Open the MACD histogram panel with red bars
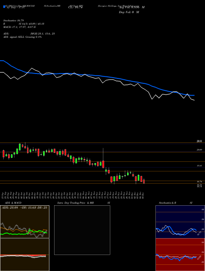 25,255
